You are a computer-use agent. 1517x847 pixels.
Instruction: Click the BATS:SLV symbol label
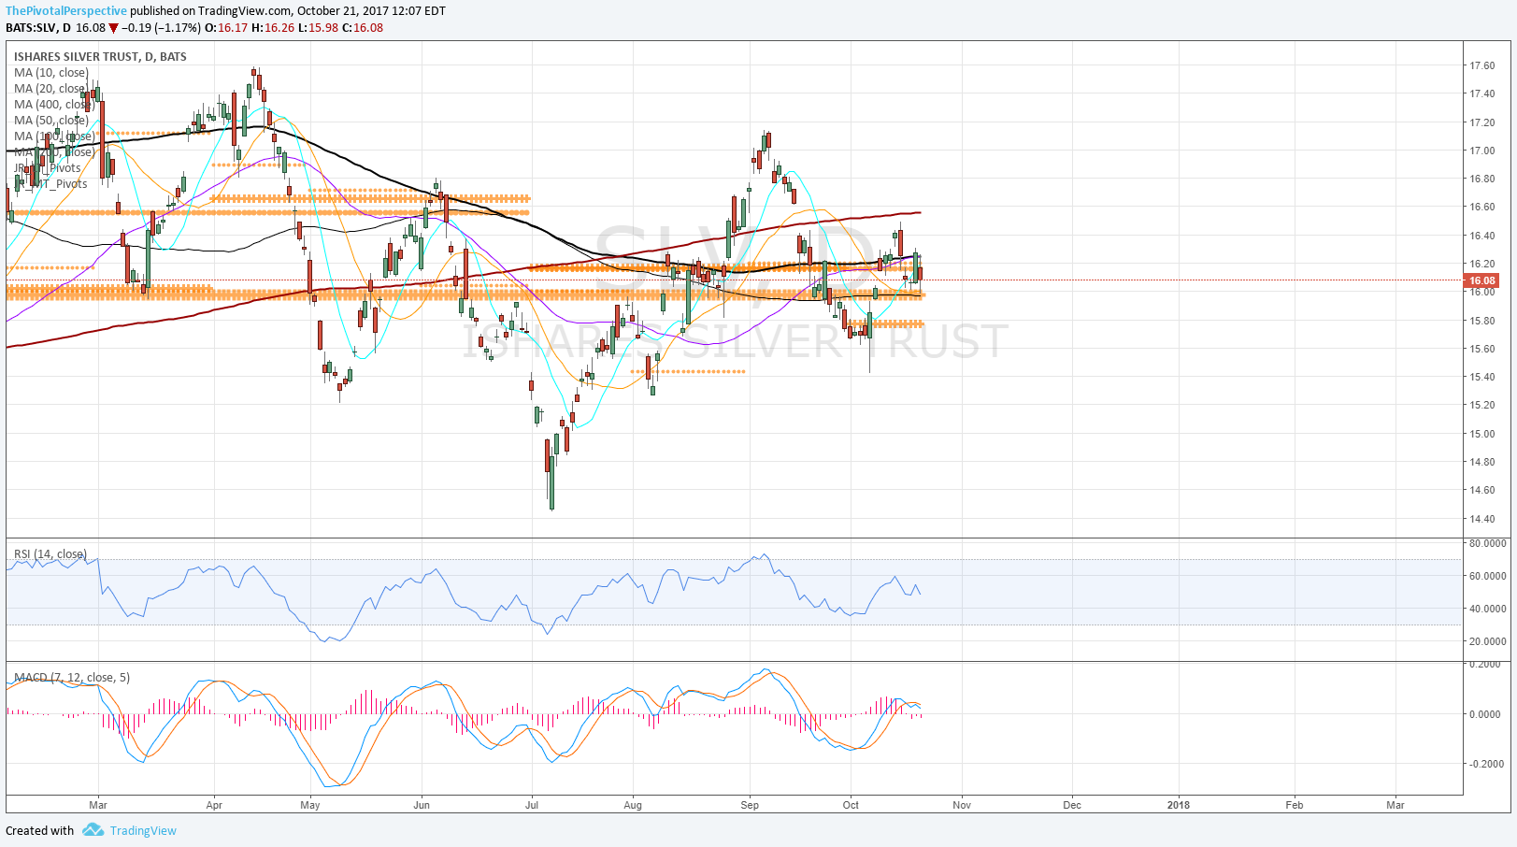coord(32,27)
